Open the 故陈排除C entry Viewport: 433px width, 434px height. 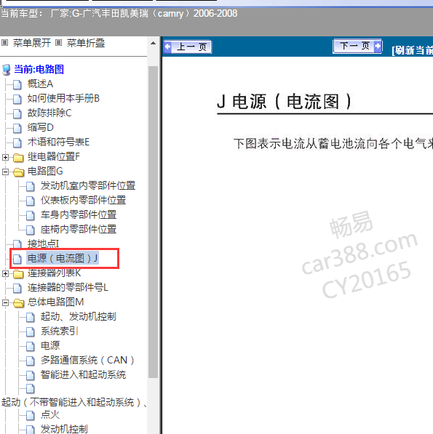(x=49, y=113)
